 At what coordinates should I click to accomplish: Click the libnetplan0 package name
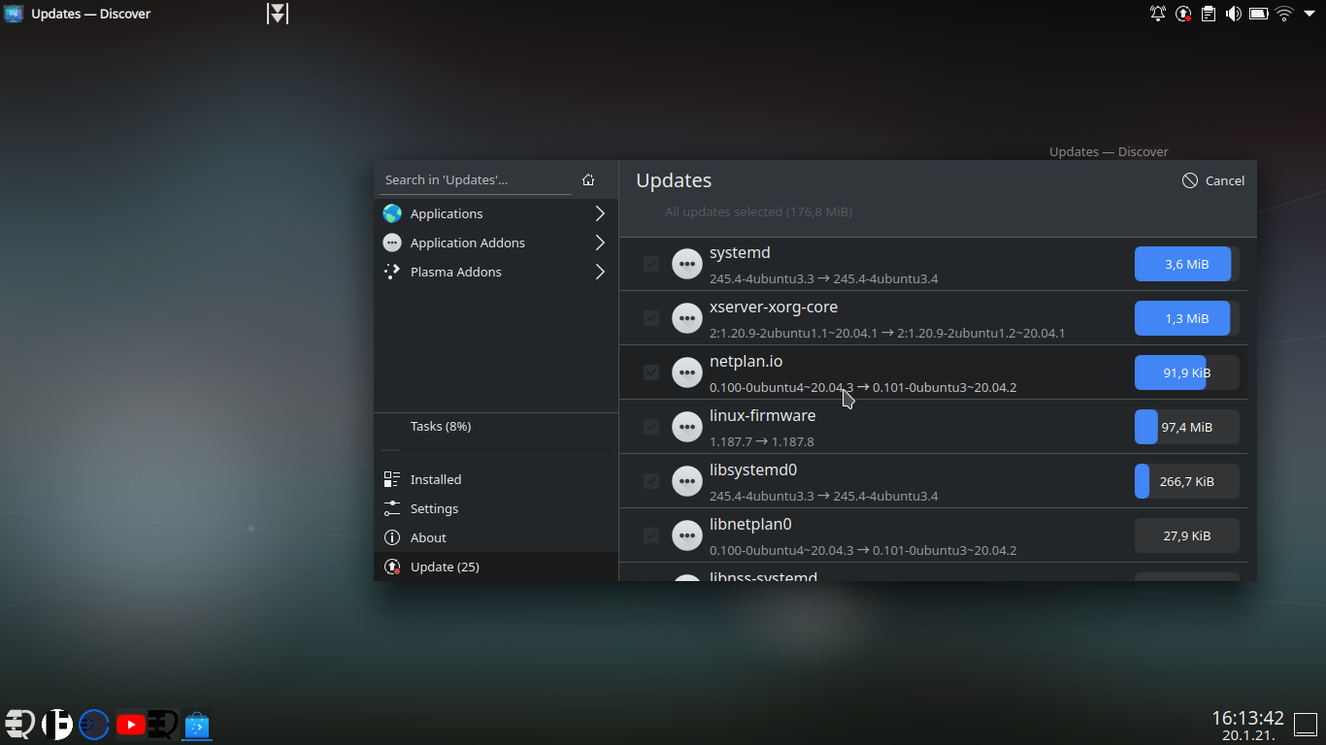point(750,525)
